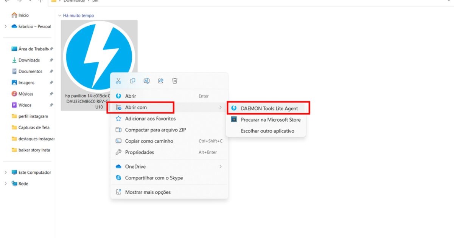Click the Copy icon above the menu
The width and height of the screenshot is (454, 238).
pos(132,80)
